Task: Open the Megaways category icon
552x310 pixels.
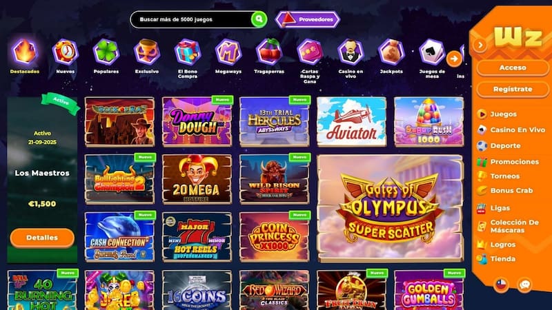Action: click(228, 52)
